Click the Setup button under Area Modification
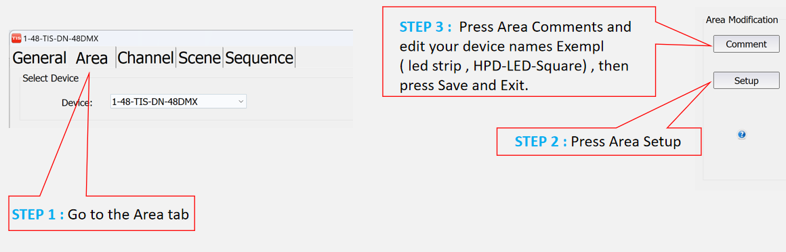 746,80
